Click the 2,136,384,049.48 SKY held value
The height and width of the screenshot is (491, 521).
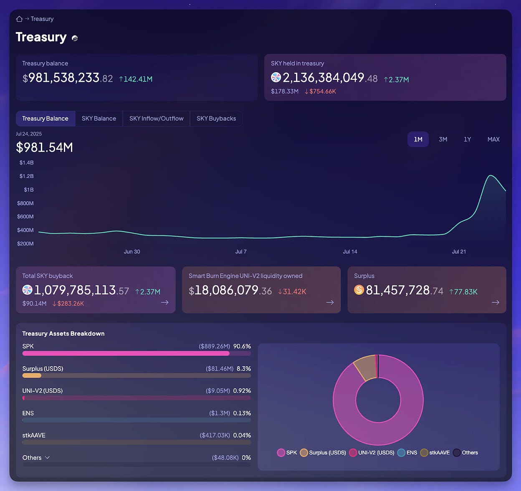330,78
